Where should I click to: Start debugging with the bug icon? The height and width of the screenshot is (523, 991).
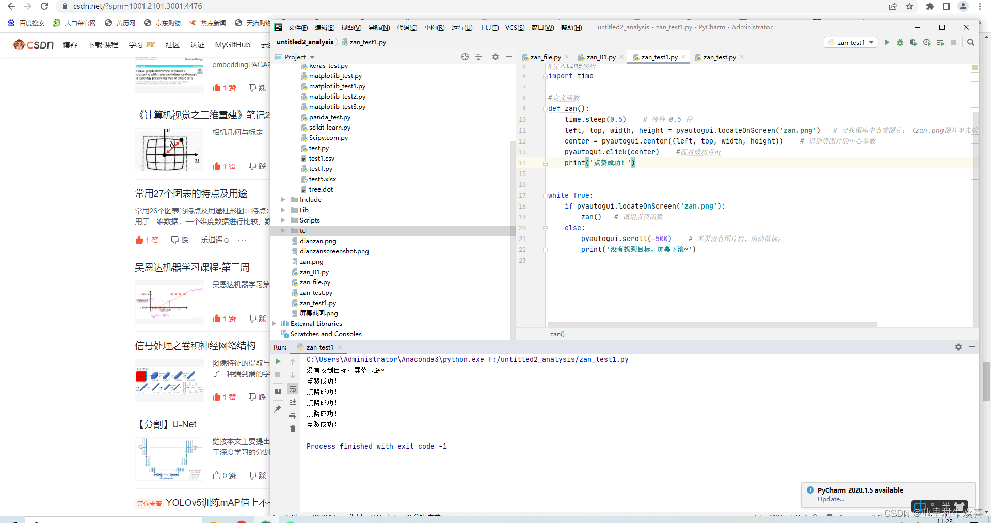click(x=900, y=42)
